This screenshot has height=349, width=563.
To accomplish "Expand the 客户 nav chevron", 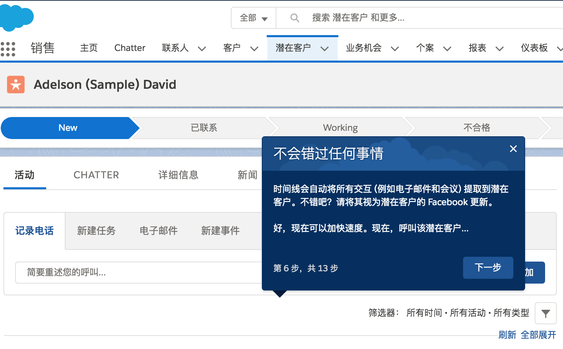I will click(x=254, y=49).
